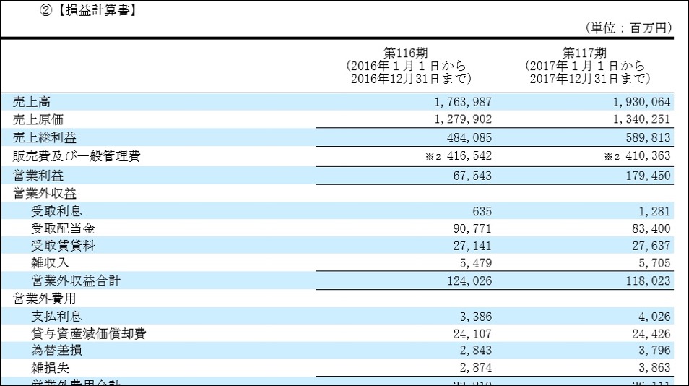Click the value 179,450
This screenshot has height=386, width=689.
(x=648, y=176)
